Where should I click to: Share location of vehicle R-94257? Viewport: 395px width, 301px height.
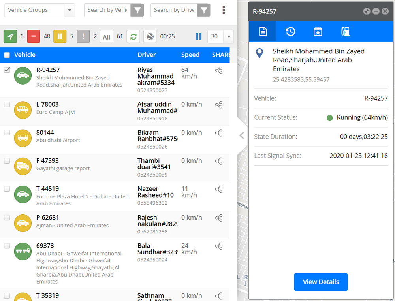(219, 71)
